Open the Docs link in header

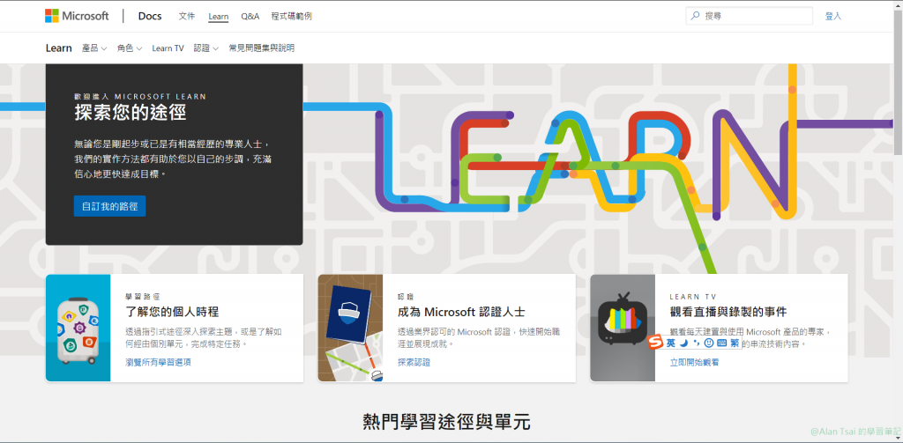click(150, 16)
